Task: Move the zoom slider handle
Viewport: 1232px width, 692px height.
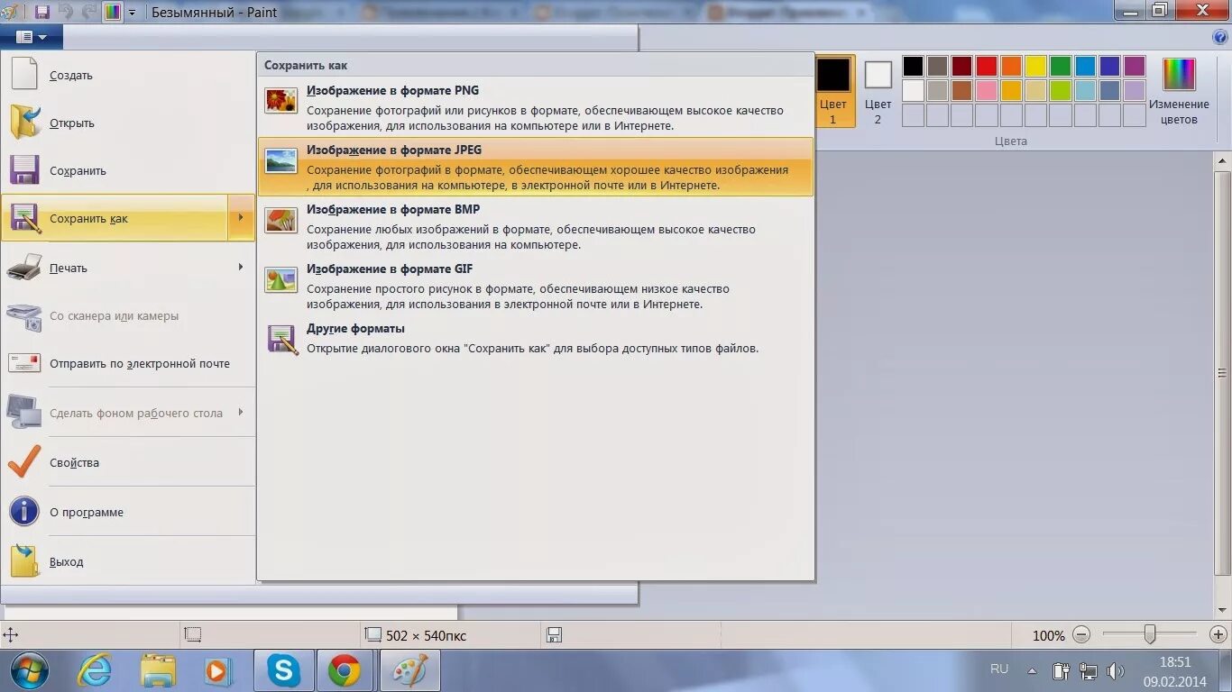Action: coord(1149,634)
